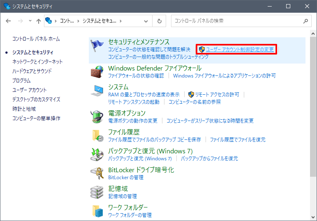317x221 pixels.
Task: Click コンピューターがスリープ状態になる時間を変更
Action: tap(210, 121)
